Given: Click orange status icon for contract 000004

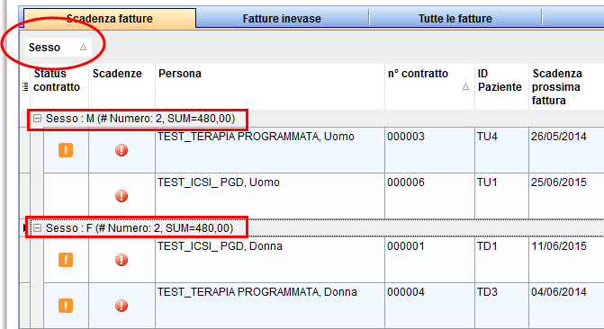Looking at the screenshot, I should point(66,306).
